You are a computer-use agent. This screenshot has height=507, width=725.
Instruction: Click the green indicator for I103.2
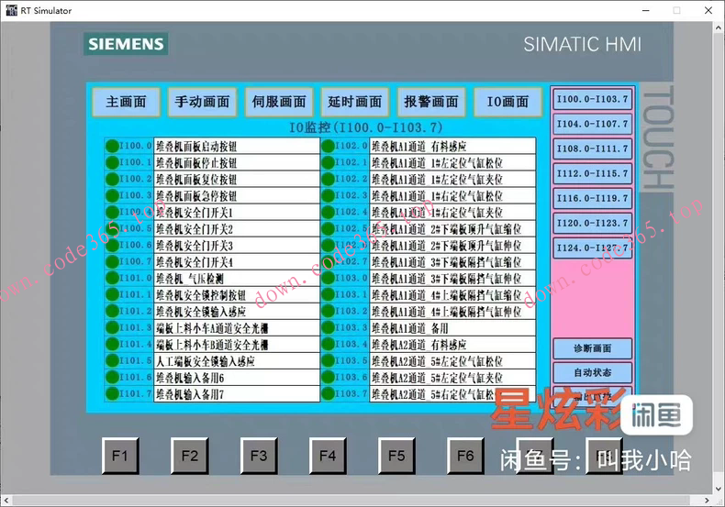click(x=329, y=311)
